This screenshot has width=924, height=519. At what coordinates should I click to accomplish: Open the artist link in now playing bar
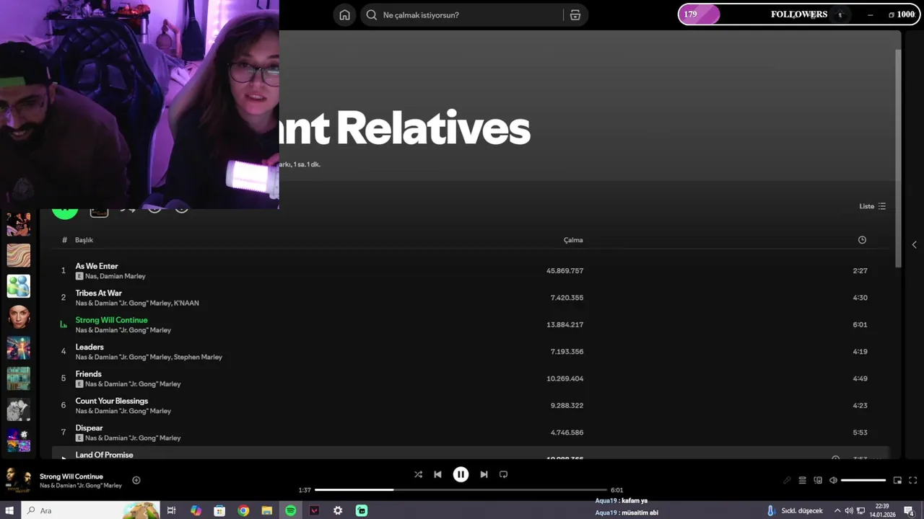point(81,486)
